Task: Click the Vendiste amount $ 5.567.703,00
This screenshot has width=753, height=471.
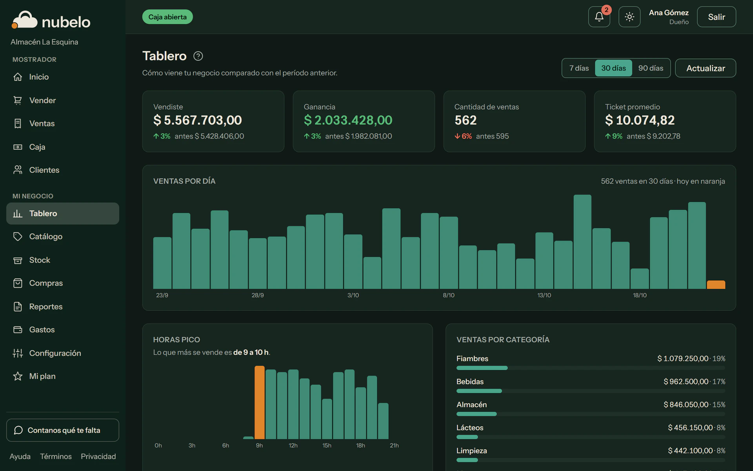Action: tap(198, 120)
